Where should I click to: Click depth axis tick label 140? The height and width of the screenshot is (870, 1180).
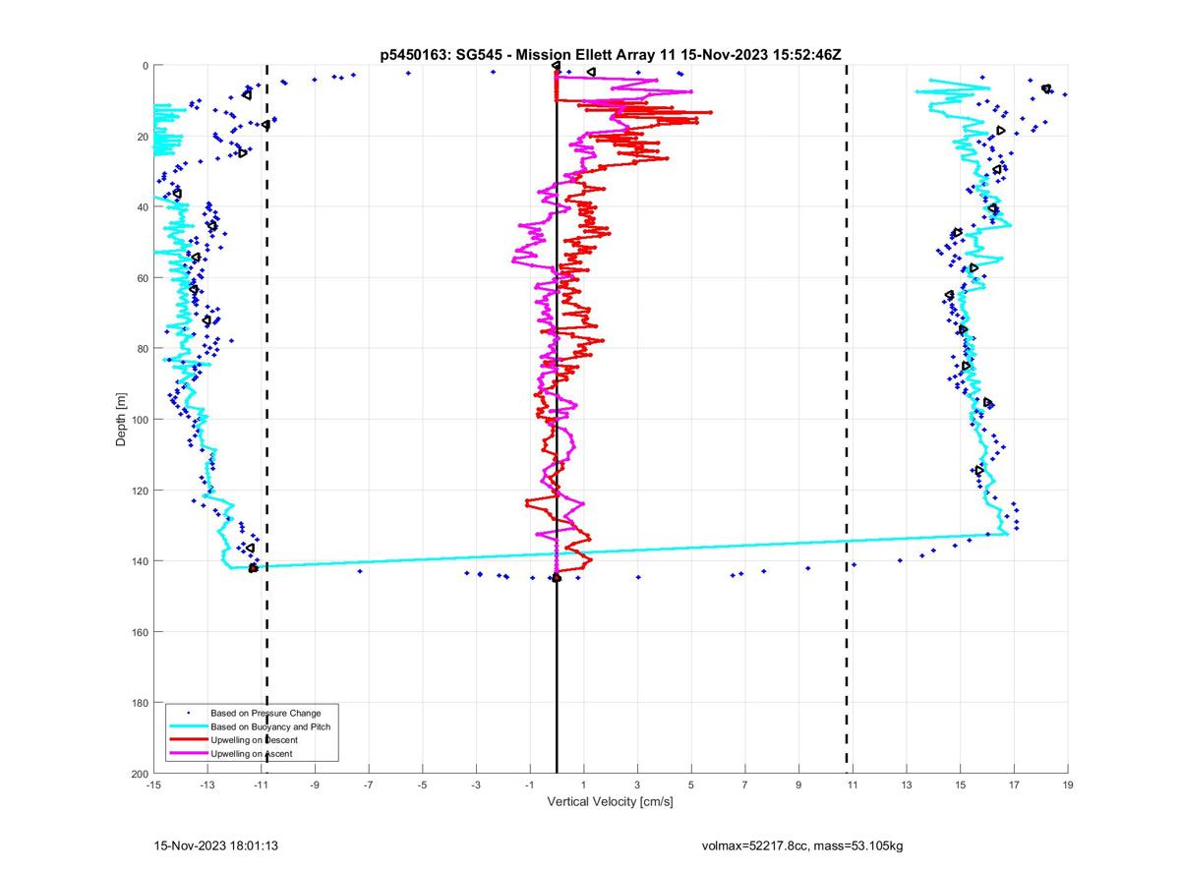pyautogui.click(x=140, y=561)
